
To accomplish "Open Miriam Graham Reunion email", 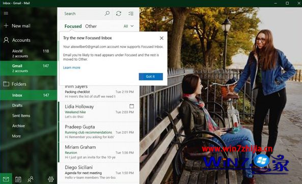I will [99, 152].
